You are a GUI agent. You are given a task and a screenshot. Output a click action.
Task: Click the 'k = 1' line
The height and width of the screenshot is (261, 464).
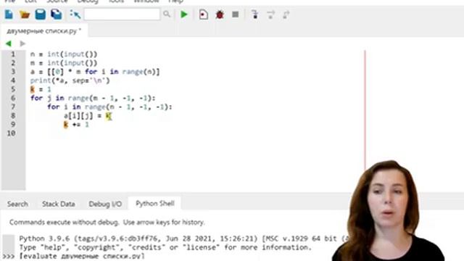41,89
